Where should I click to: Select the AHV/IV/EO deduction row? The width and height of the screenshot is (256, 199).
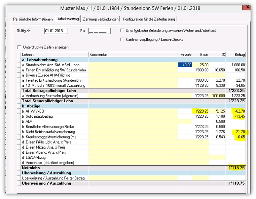click(x=53, y=111)
